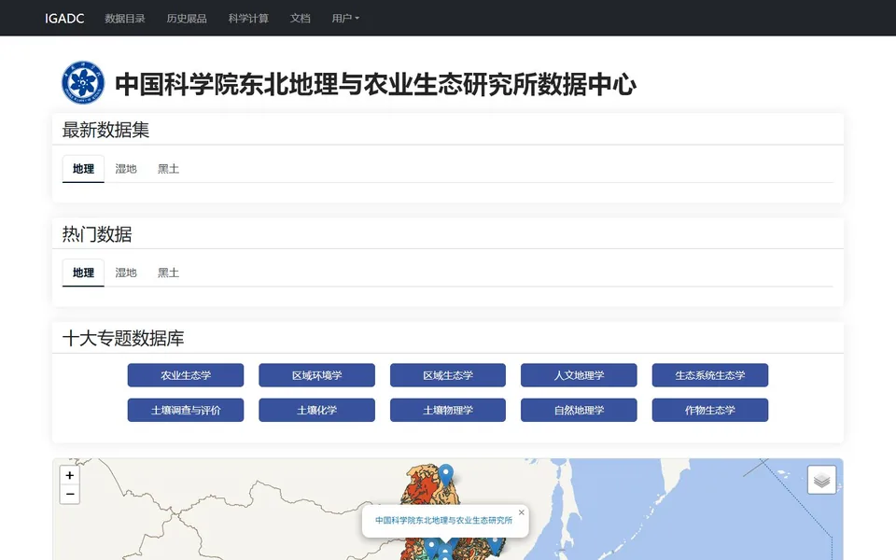896x560 pixels.
Task: Expand the 用户 dropdown menu
Action: (345, 19)
